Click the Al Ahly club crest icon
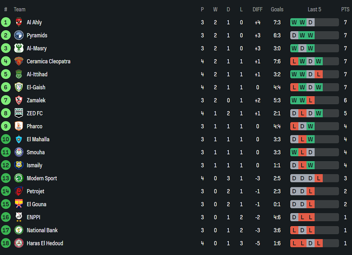The width and height of the screenshot is (352, 255). coord(19,22)
